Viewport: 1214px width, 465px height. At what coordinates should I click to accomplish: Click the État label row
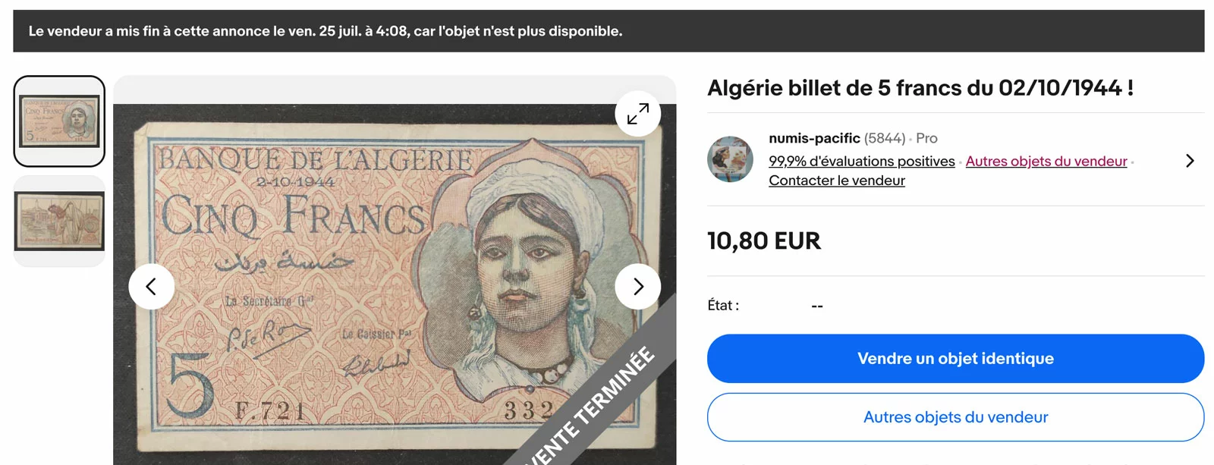point(955,306)
